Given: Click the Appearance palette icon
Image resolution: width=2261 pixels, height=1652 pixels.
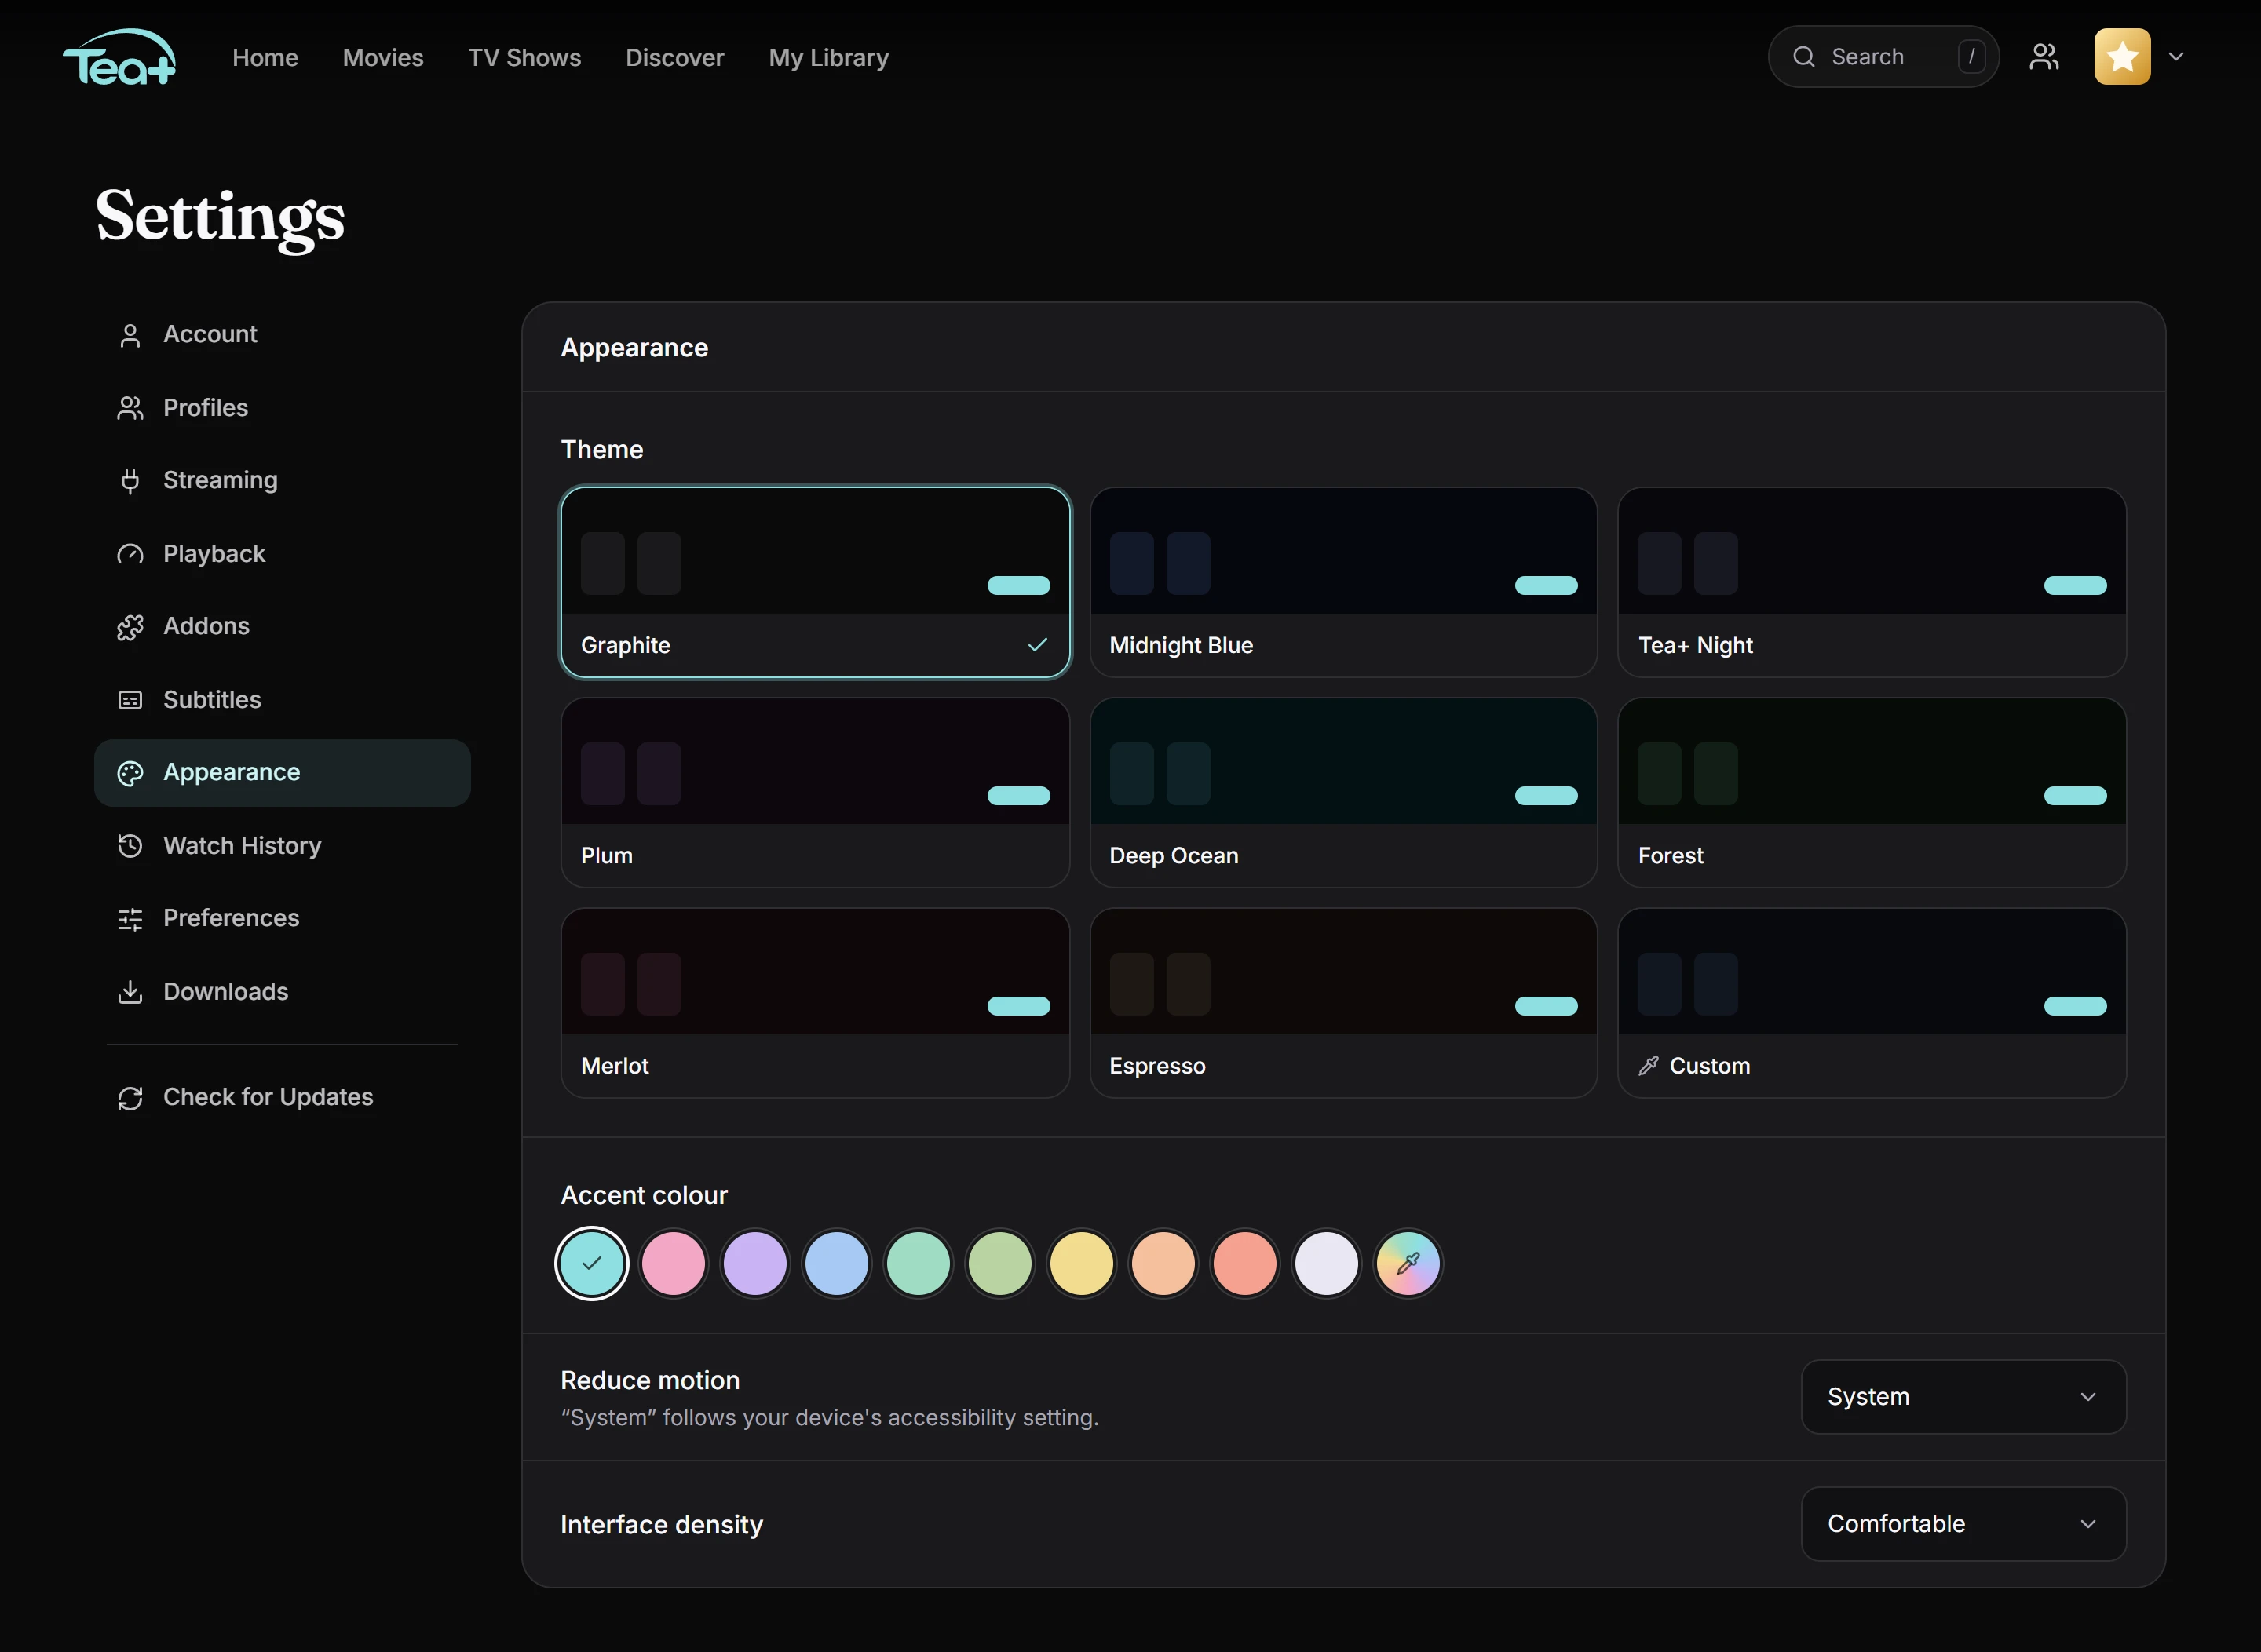Looking at the screenshot, I should [130, 773].
